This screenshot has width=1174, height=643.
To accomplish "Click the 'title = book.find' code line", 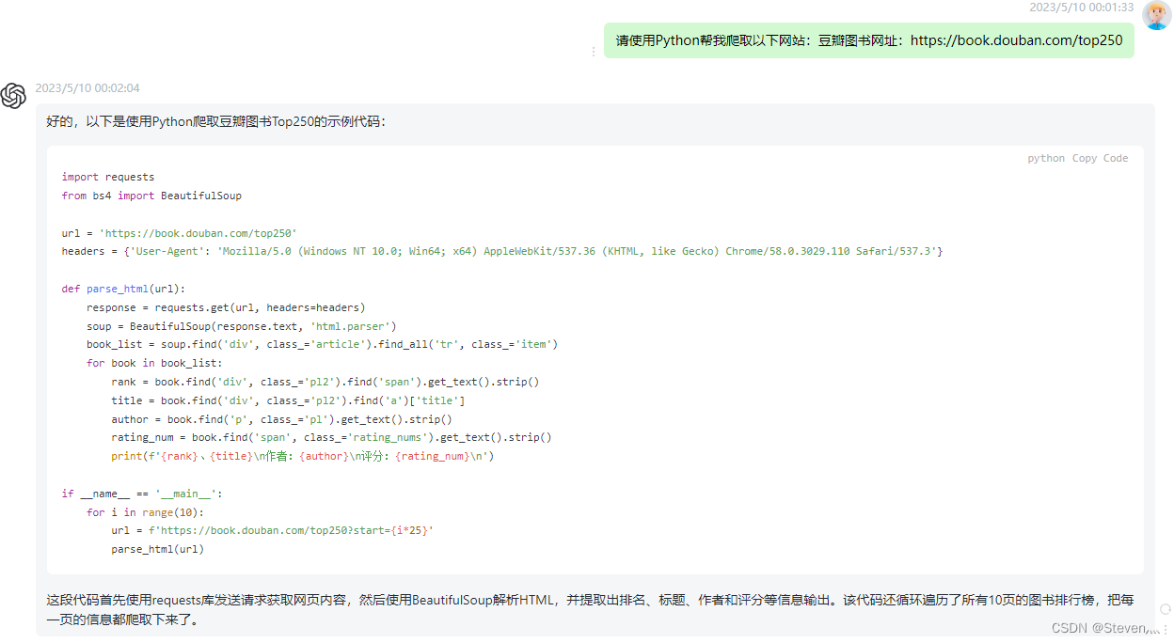I will (x=288, y=400).
